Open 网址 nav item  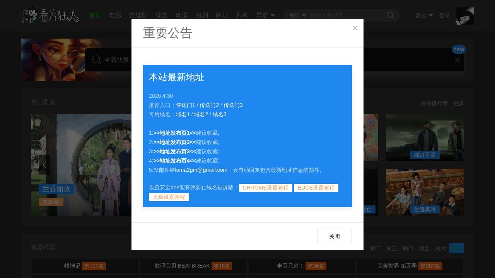[222, 15]
